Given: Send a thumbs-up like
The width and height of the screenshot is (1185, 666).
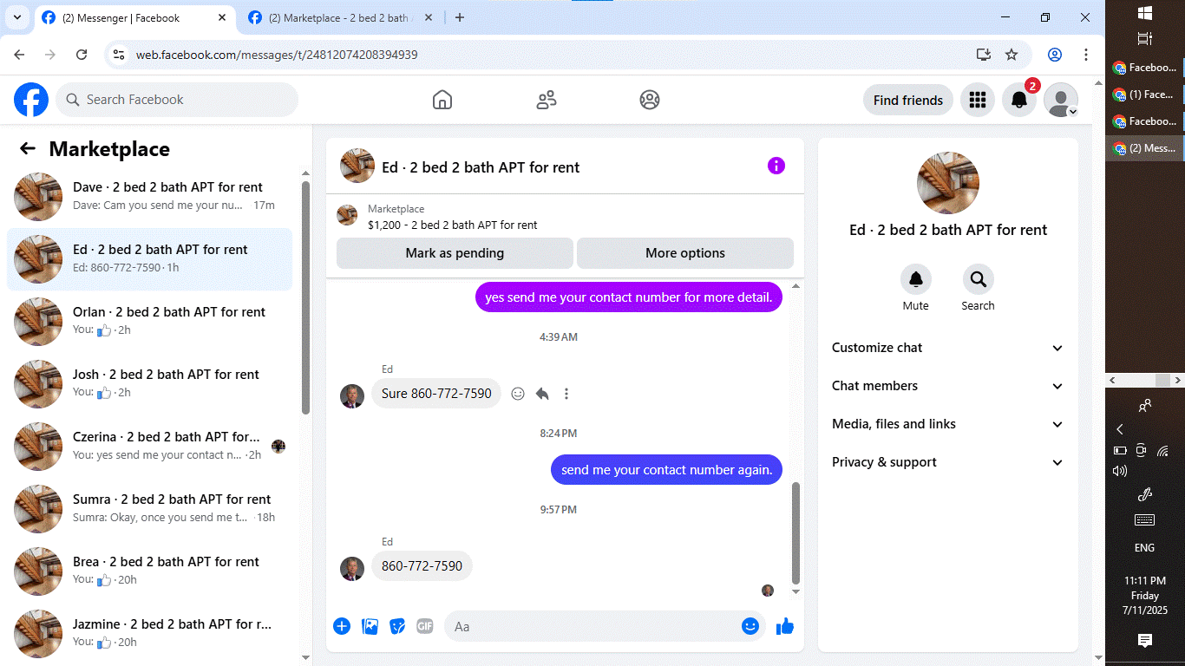Looking at the screenshot, I should (x=785, y=626).
